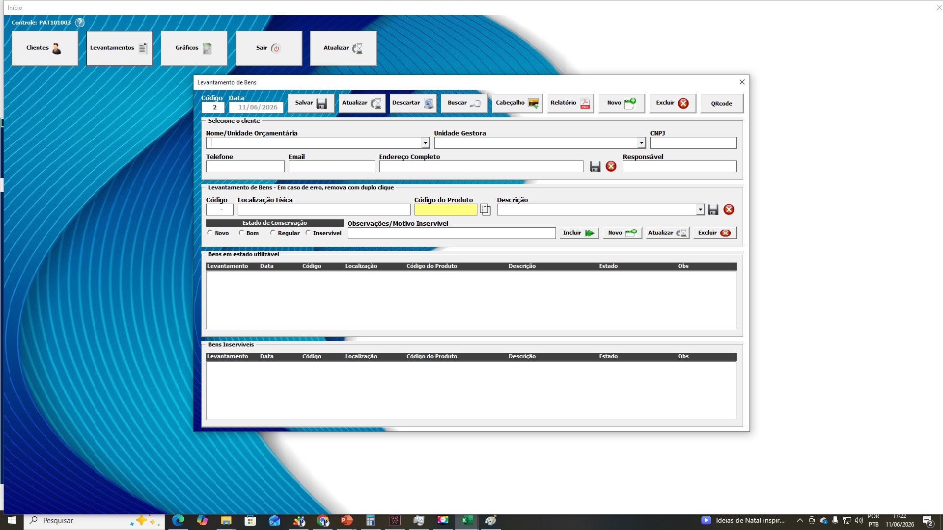Click the Bens em estado utilizável list
The height and width of the screenshot is (530, 943).
point(471,299)
